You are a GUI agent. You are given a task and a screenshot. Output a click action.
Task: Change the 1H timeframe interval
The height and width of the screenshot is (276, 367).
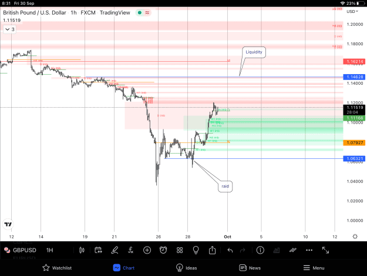50,250
